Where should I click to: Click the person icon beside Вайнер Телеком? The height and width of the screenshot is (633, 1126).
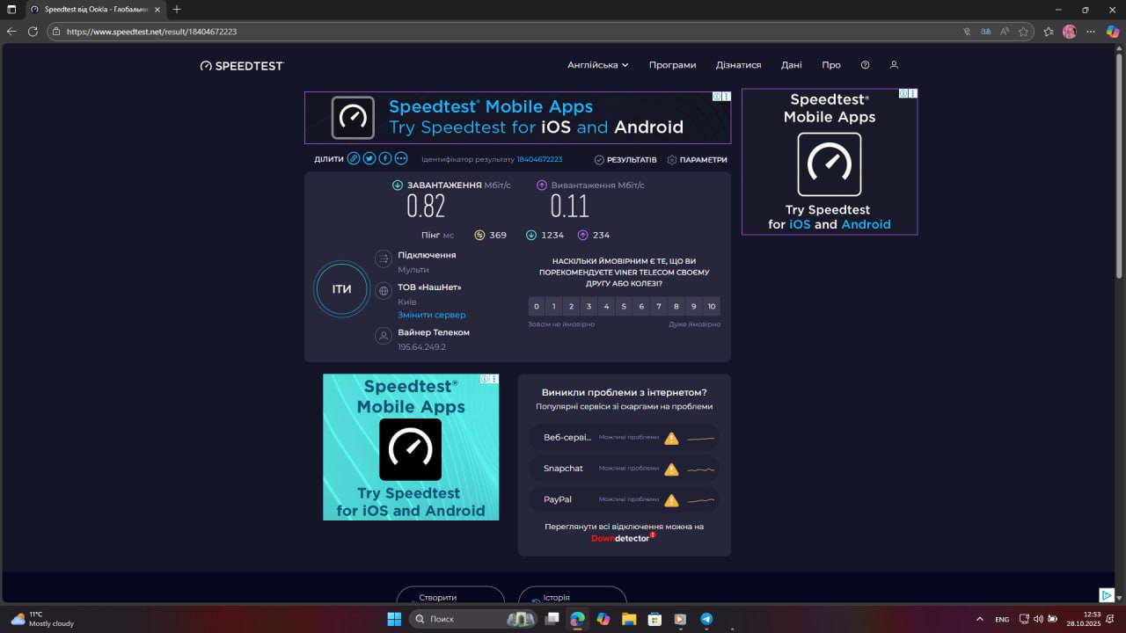point(383,336)
